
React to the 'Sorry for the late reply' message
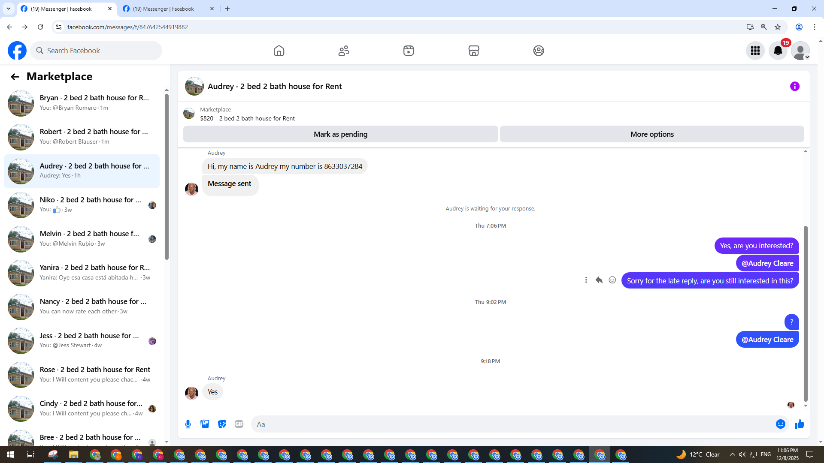click(612, 280)
